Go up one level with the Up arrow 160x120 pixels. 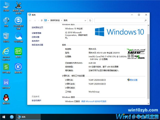pos(42,20)
